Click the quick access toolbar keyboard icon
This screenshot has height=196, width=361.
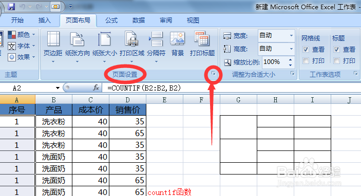click(x=55, y=7)
